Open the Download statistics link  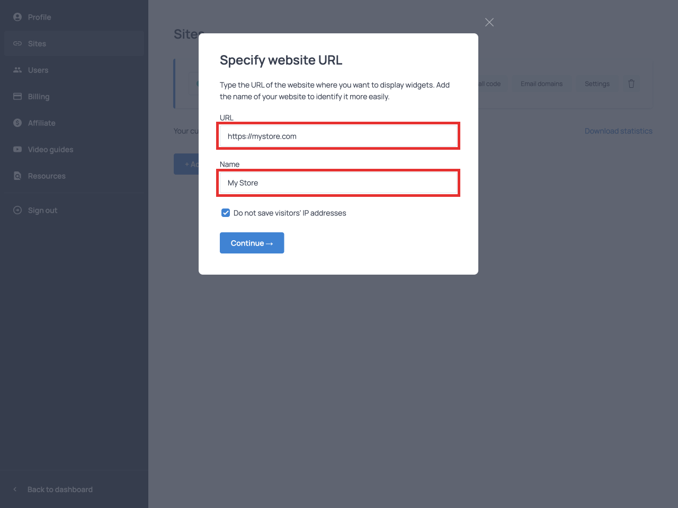coord(618,131)
